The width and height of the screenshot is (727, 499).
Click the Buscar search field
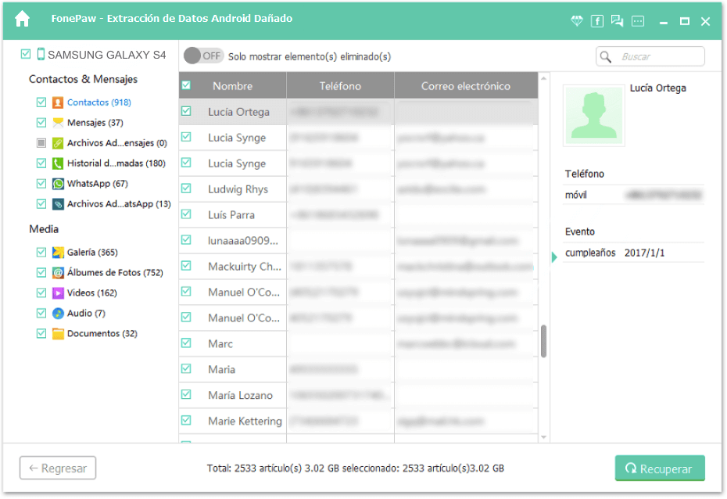pos(650,56)
